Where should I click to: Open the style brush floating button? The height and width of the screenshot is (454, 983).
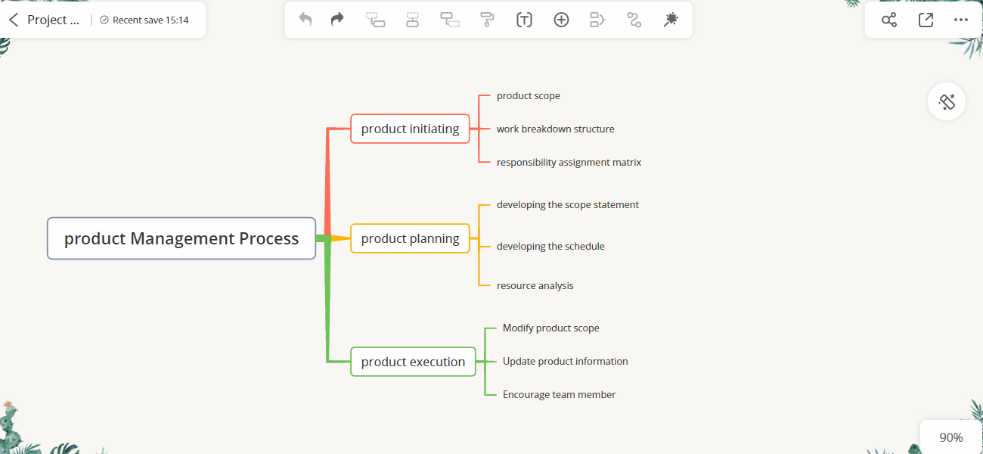click(x=947, y=101)
